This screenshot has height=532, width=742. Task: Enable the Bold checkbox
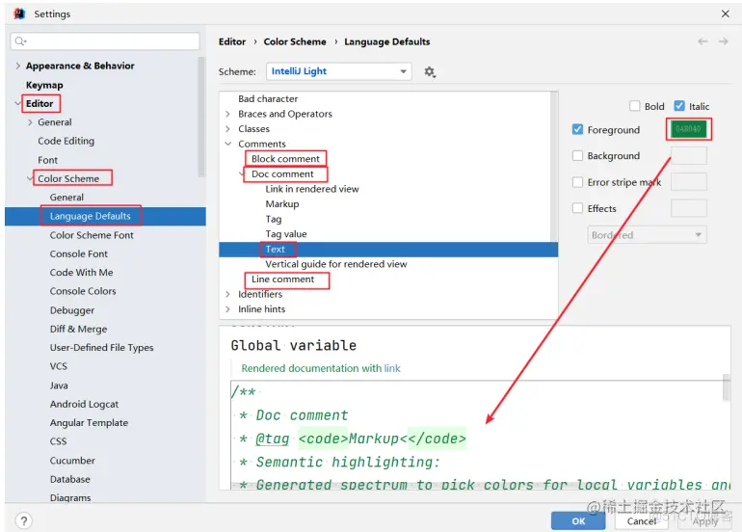click(x=635, y=106)
